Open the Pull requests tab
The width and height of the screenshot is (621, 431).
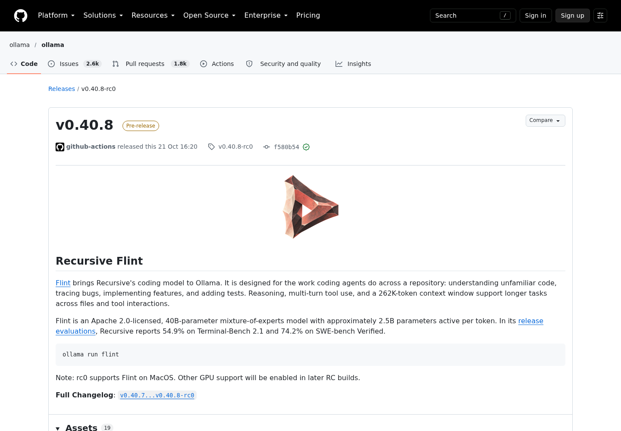coord(150,64)
